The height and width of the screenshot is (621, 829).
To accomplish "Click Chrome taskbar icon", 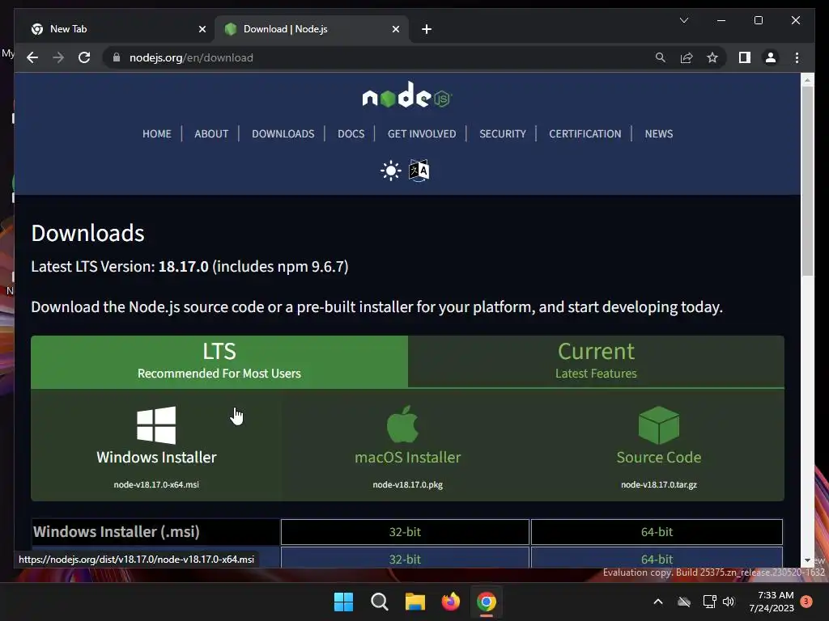I will click(487, 602).
